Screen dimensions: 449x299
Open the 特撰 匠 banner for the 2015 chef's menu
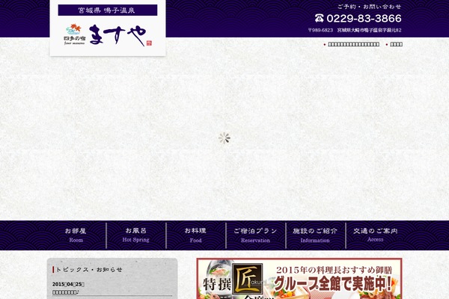299,278
